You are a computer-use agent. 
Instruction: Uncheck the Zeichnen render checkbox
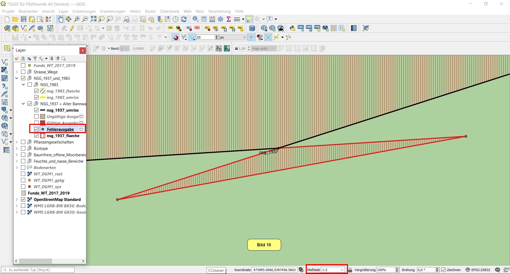443,270
